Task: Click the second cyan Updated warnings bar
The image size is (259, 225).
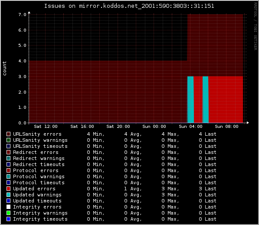Action: click(206, 100)
